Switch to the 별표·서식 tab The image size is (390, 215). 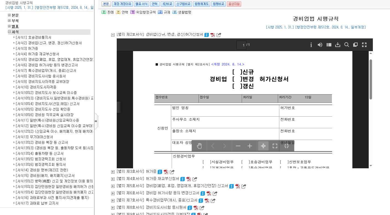pos(141,4)
